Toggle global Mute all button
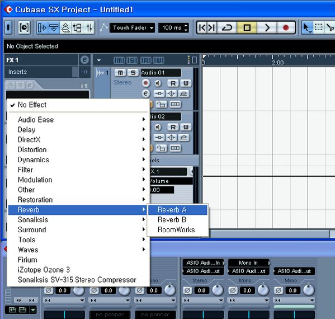Viewport: 335px width, 319px height. (x=119, y=60)
